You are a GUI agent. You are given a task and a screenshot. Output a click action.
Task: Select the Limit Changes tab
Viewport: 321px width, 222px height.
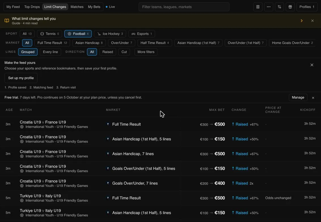pyautogui.click(x=55, y=7)
